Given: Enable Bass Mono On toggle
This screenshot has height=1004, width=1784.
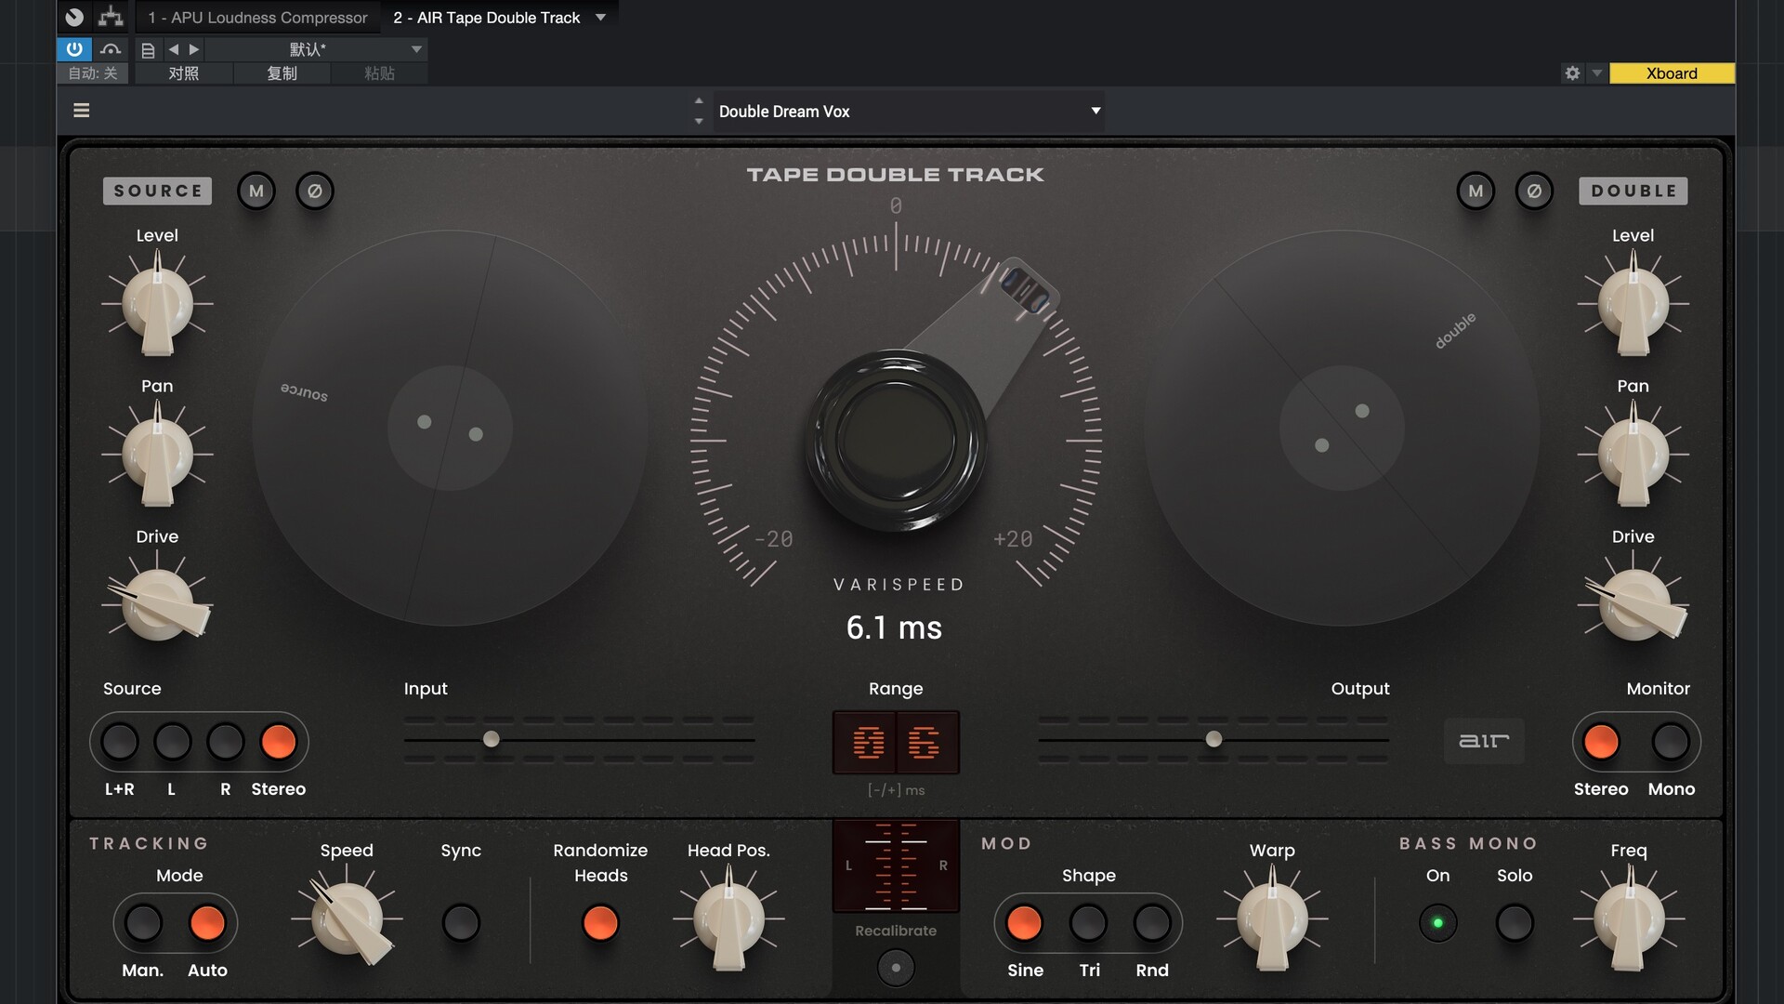Looking at the screenshot, I should 1437,923.
